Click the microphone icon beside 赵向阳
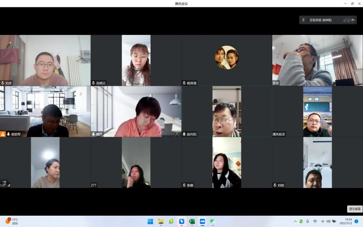 (184, 134)
